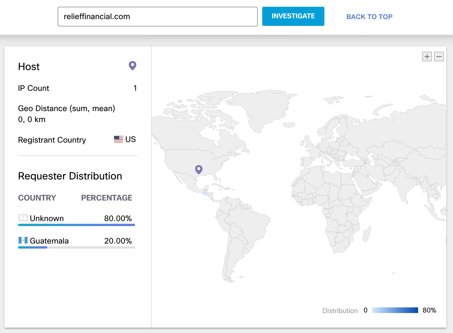The width and height of the screenshot is (453, 333).
Task: Click the COUNTRY column header
Action: click(37, 198)
